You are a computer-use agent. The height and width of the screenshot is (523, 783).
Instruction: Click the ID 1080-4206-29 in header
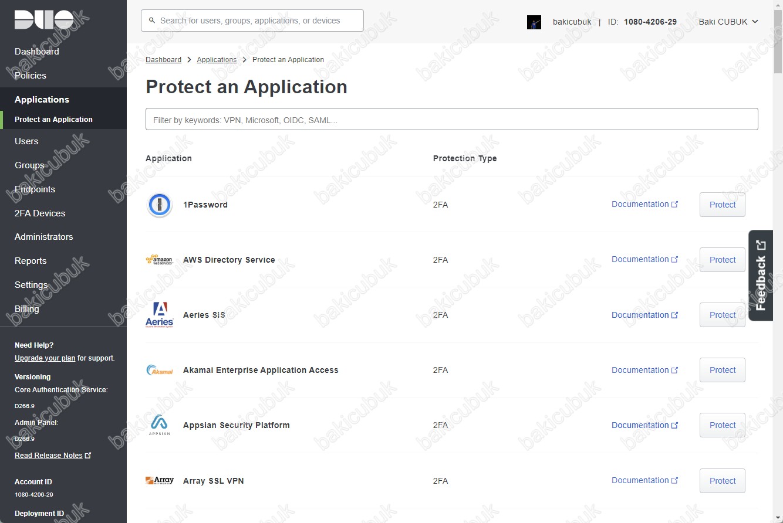tap(642, 22)
